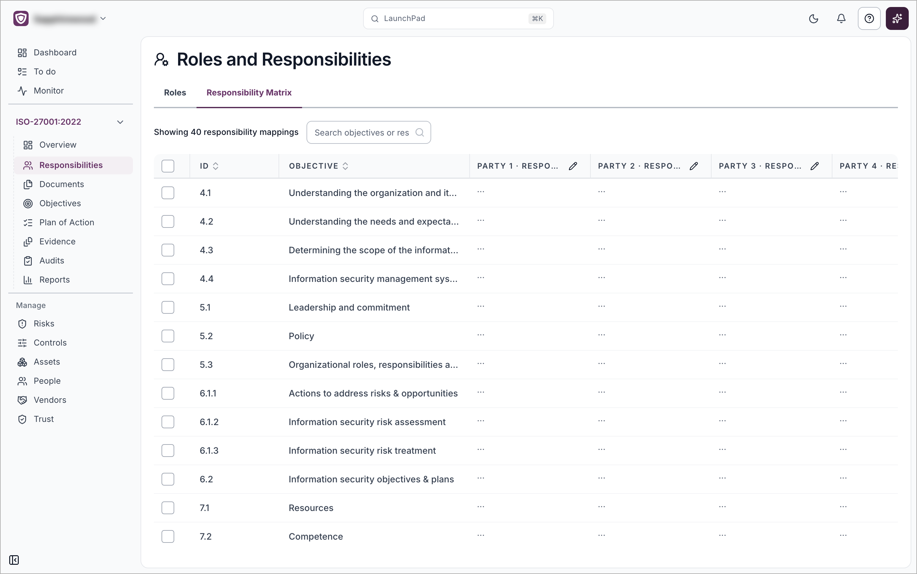The image size is (917, 574).
Task: Check the row 7.2 Competence checkbox
Action: (168, 536)
